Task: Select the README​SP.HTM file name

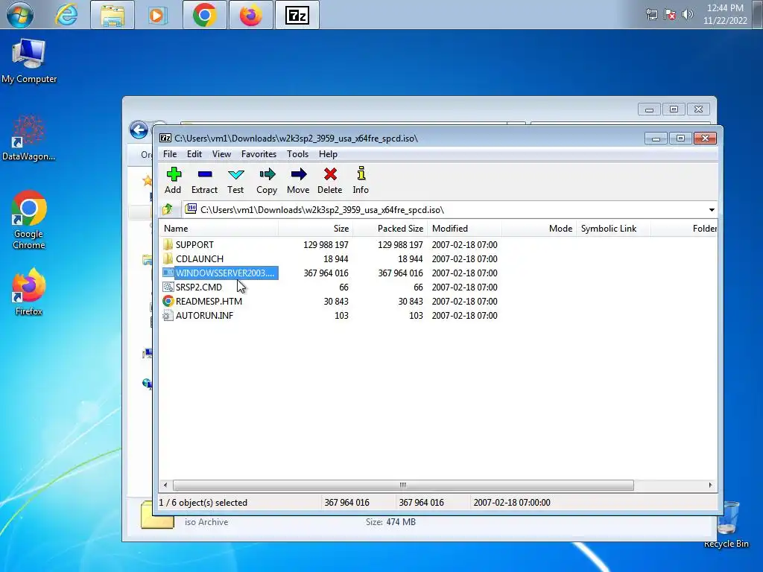Action: [x=209, y=301]
